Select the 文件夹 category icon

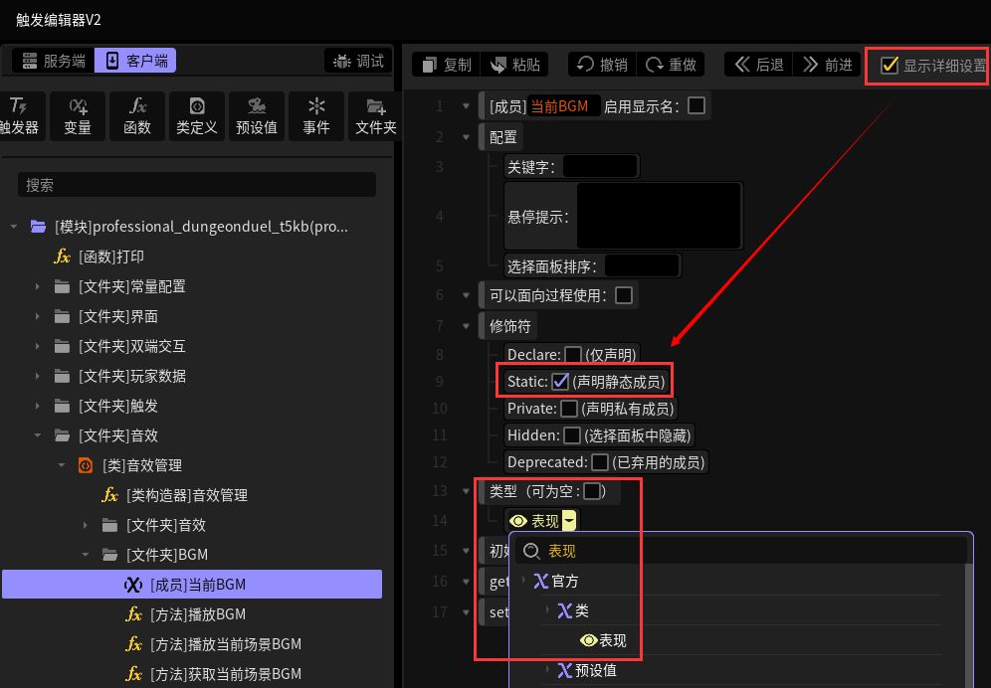375,115
